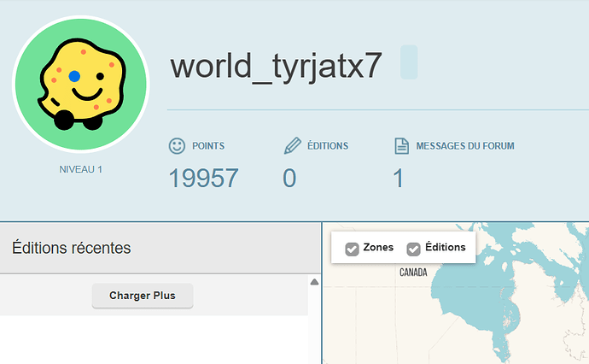The width and height of the screenshot is (589, 364).
Task: Click the ÉDITIONS stat label
Action: coord(328,145)
